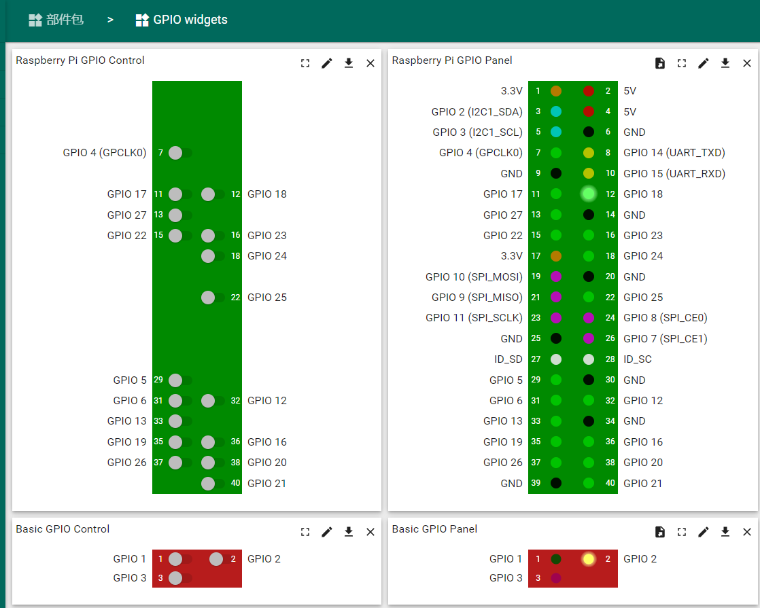The height and width of the screenshot is (608, 760).
Task: Toggle GPIO 24 switch on pin 18
Action: (x=213, y=256)
